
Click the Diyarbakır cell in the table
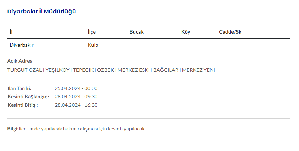tap(22, 45)
